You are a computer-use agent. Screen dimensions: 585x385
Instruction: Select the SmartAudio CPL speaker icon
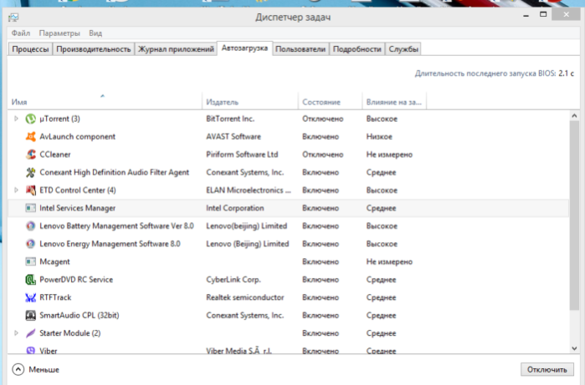(31, 316)
